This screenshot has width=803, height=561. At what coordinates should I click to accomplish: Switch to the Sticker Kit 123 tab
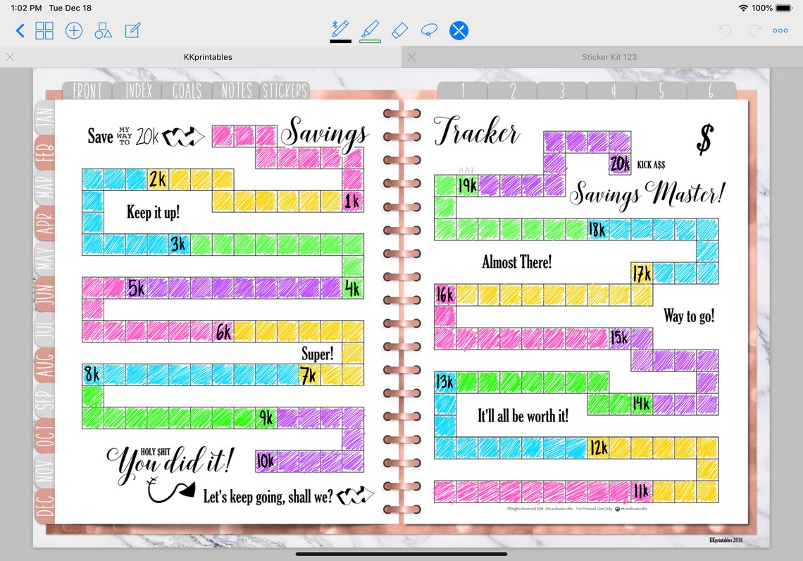[x=609, y=57]
